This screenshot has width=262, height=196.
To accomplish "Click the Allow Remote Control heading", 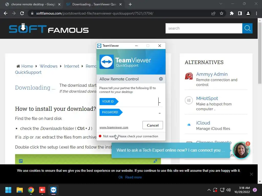I will click(x=119, y=79).
